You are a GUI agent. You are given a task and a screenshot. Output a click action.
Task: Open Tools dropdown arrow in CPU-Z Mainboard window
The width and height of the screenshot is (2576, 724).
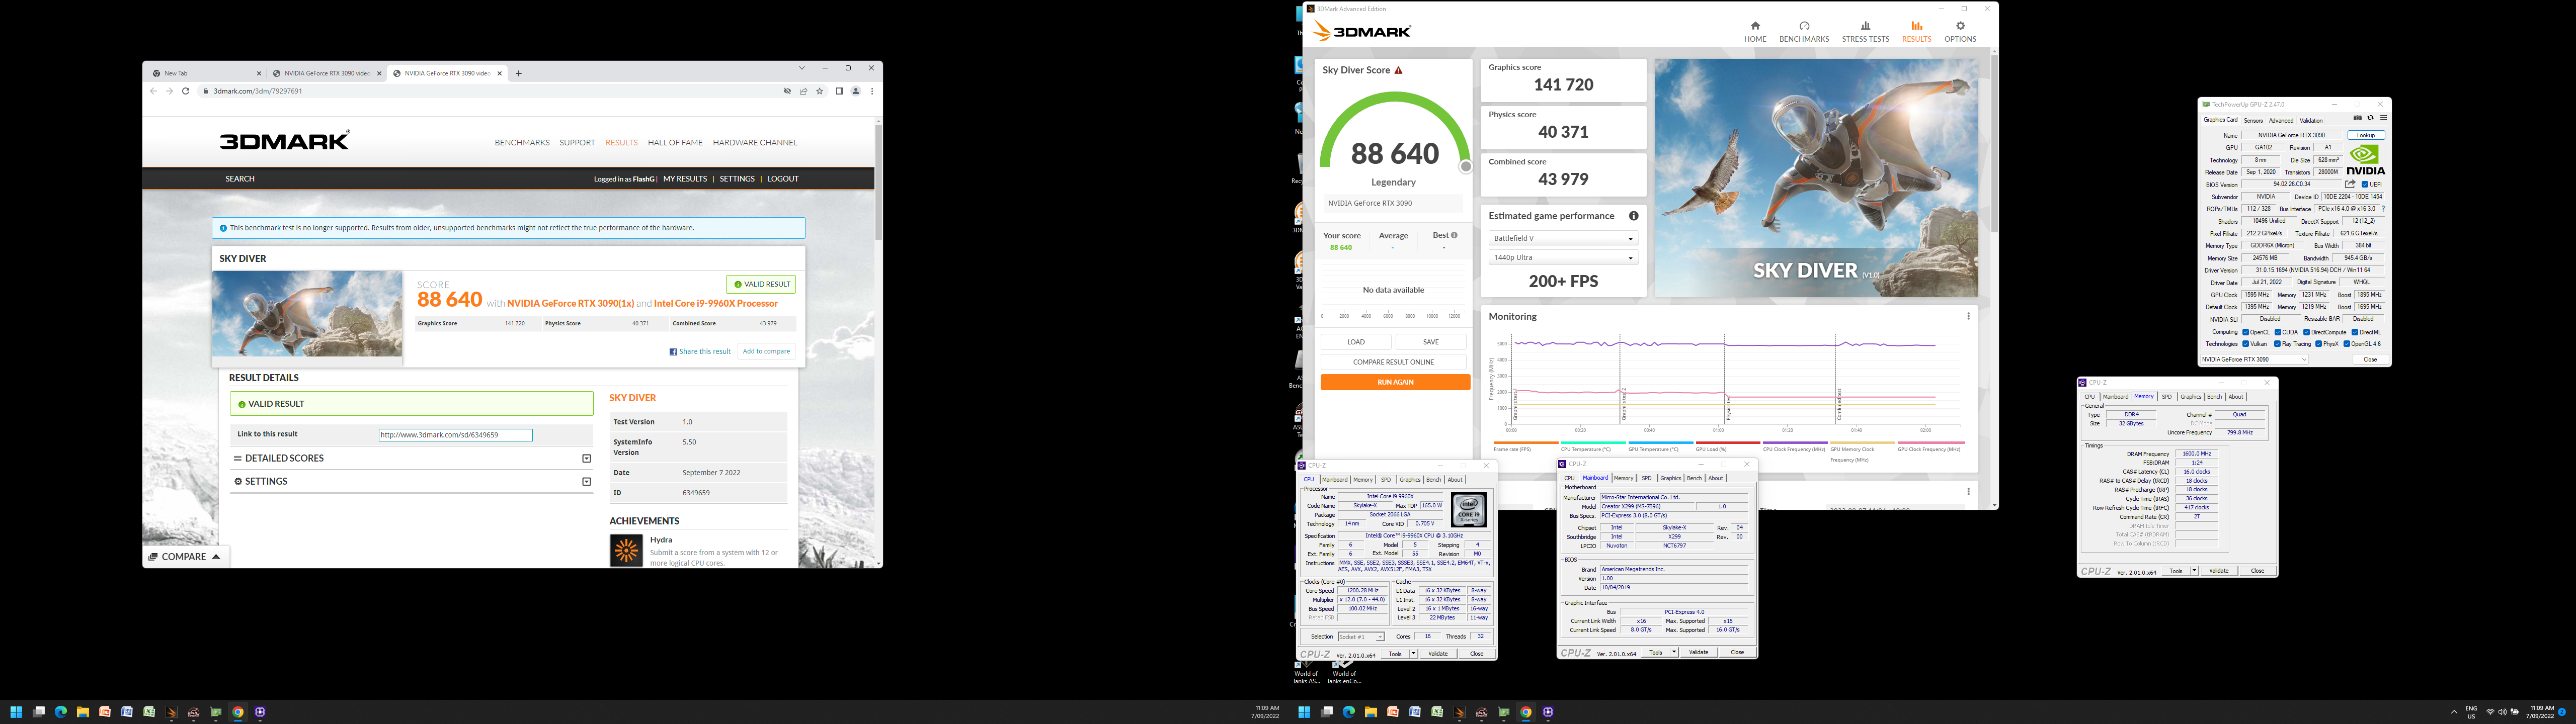pos(1674,652)
